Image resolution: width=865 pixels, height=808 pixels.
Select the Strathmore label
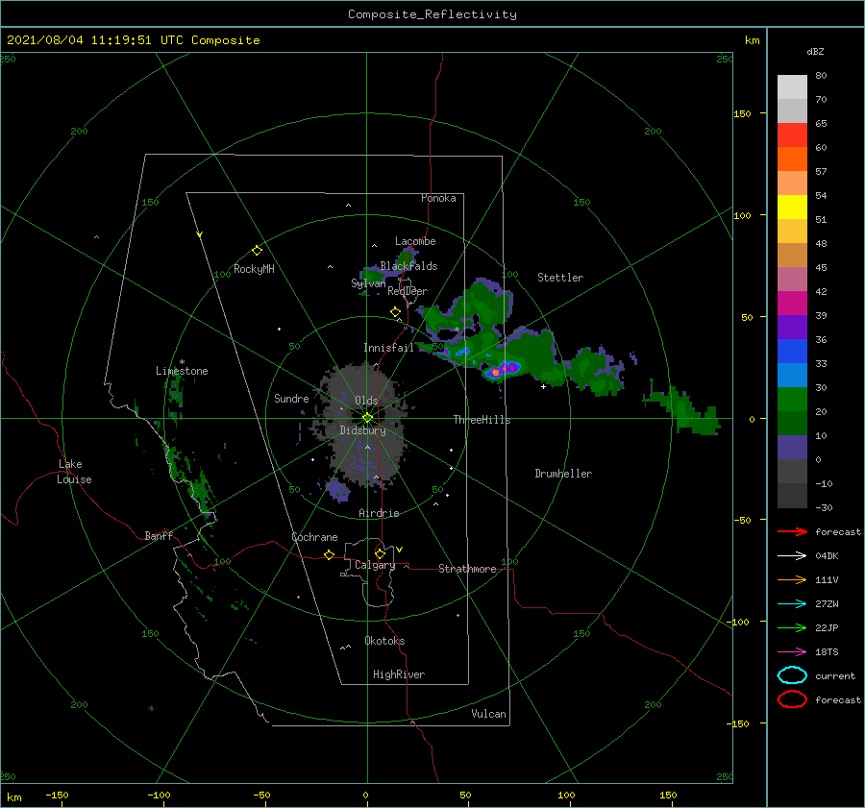(467, 569)
